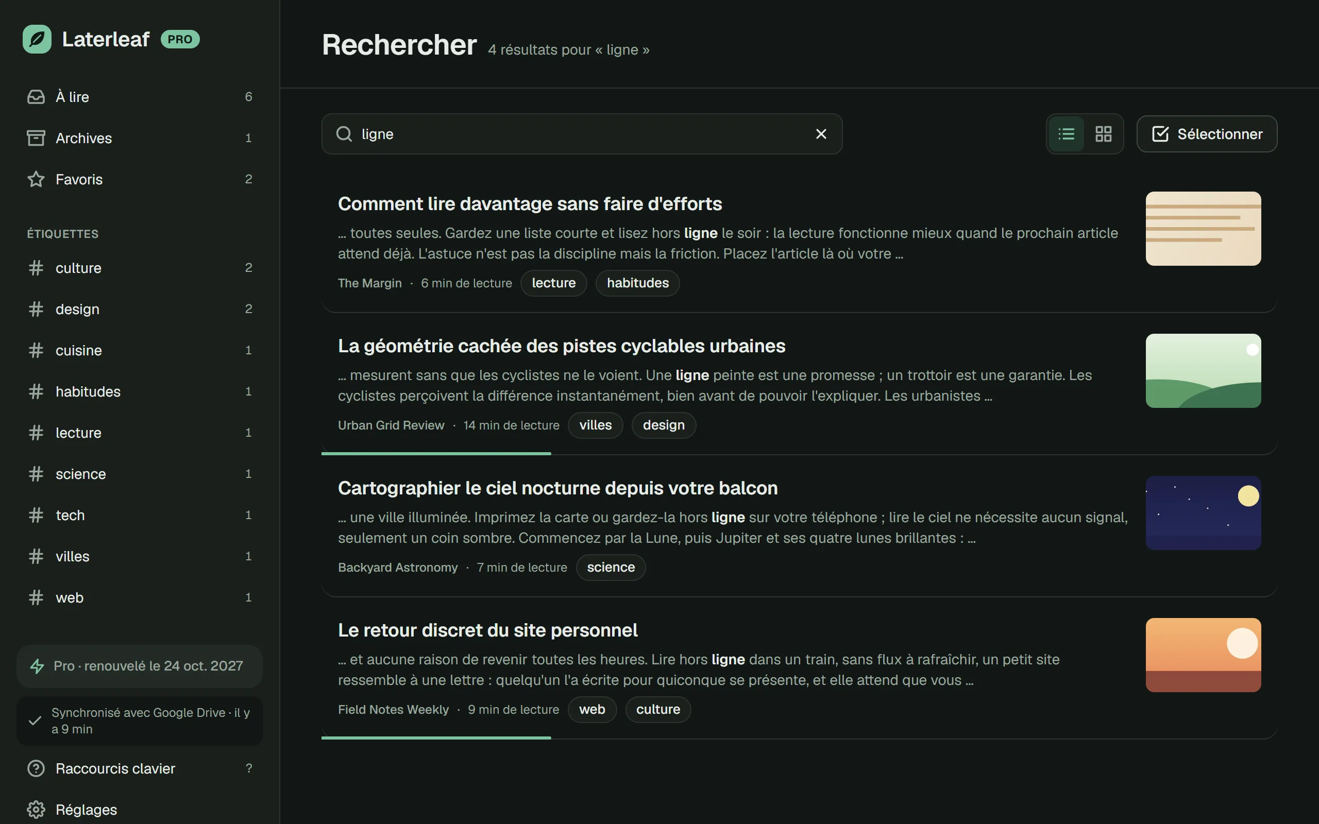Viewport: 1319px width, 824px height.
Task: Click the checkmark icon in sync status
Action: [x=35, y=720]
